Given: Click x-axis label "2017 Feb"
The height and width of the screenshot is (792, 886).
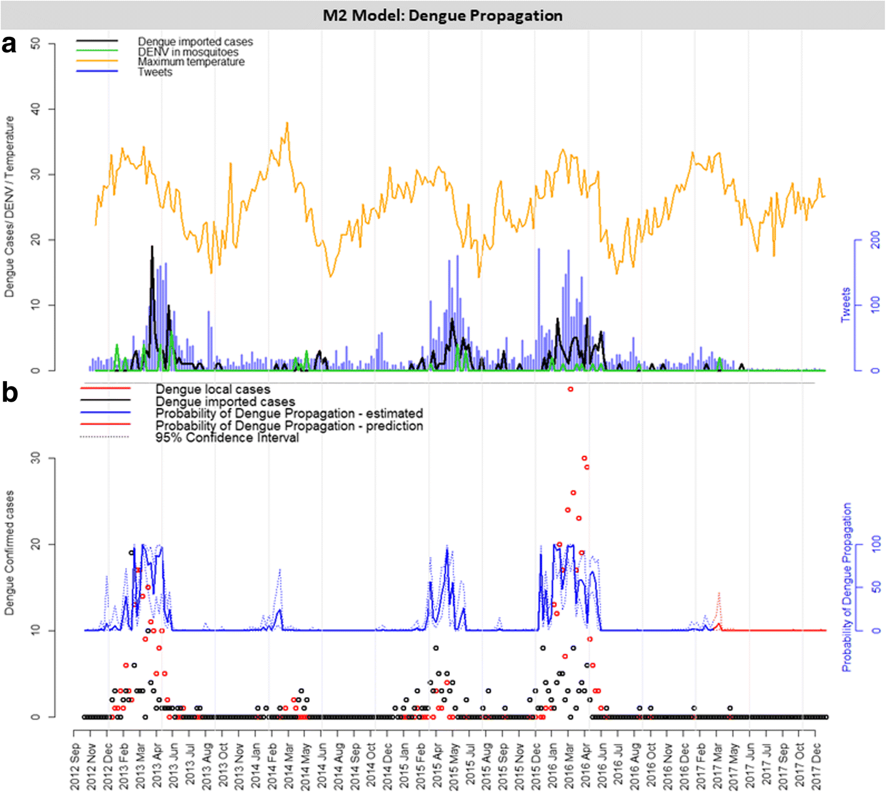Looking at the screenshot, I should click(x=700, y=767).
